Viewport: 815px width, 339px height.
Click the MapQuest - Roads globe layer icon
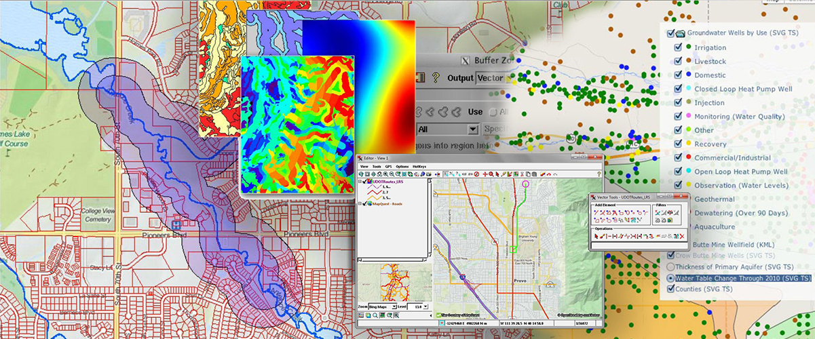pyautogui.click(x=371, y=203)
